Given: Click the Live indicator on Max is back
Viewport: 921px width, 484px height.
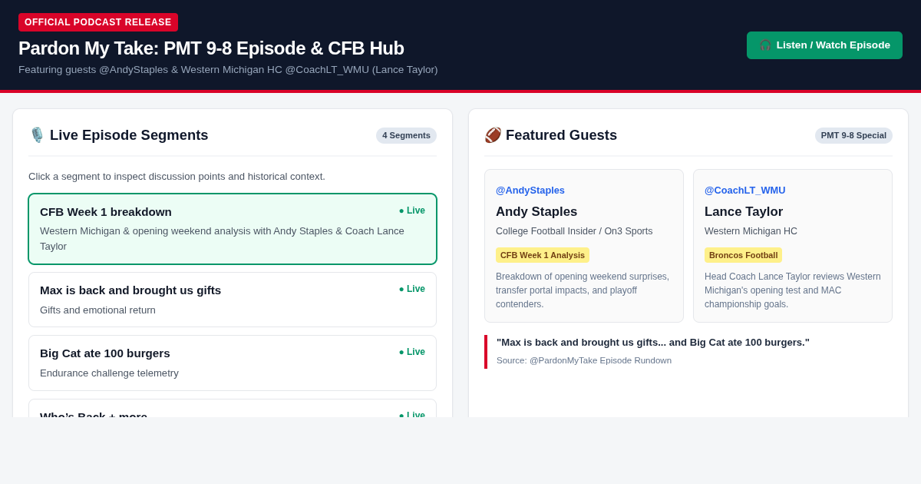Looking at the screenshot, I should [x=412, y=289].
